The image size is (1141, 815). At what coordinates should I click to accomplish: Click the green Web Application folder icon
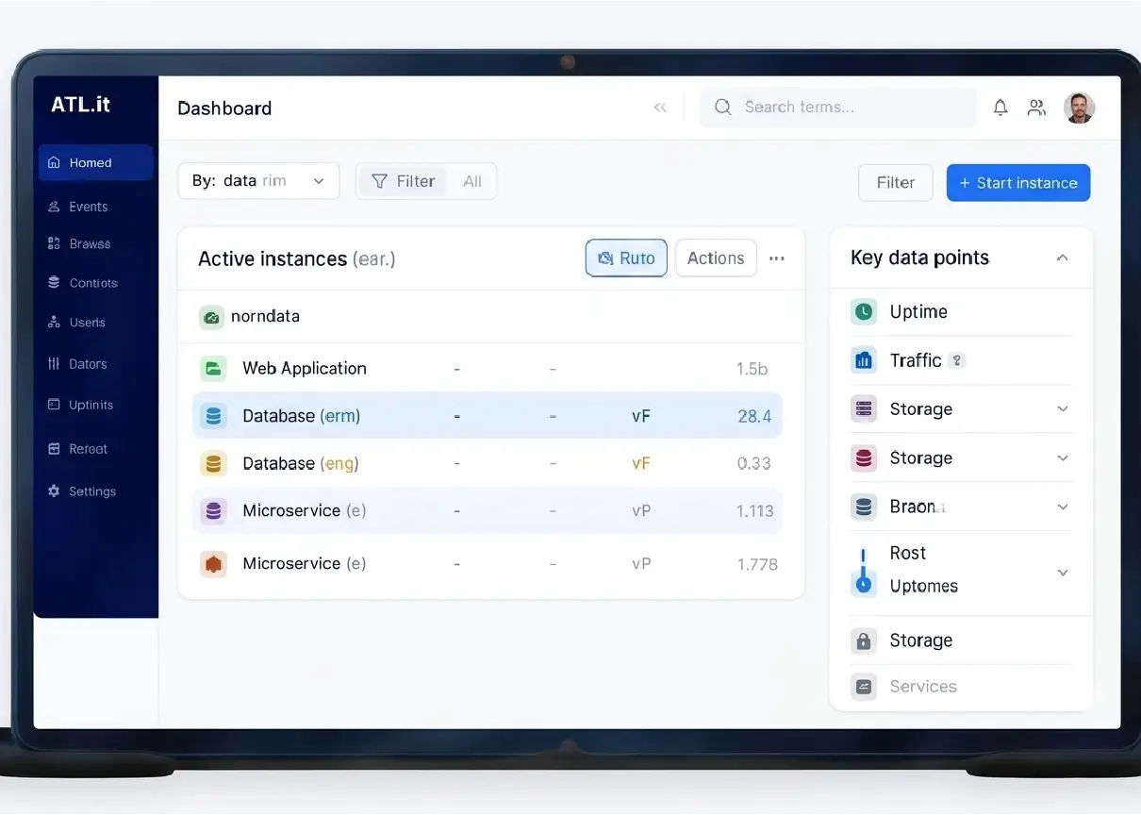213,369
